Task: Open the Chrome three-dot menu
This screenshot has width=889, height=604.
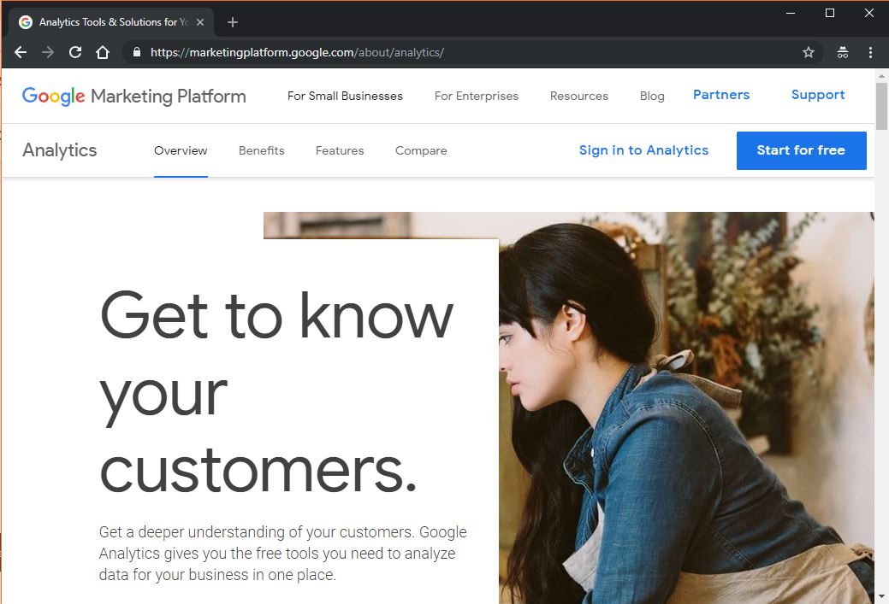Action: (x=870, y=53)
